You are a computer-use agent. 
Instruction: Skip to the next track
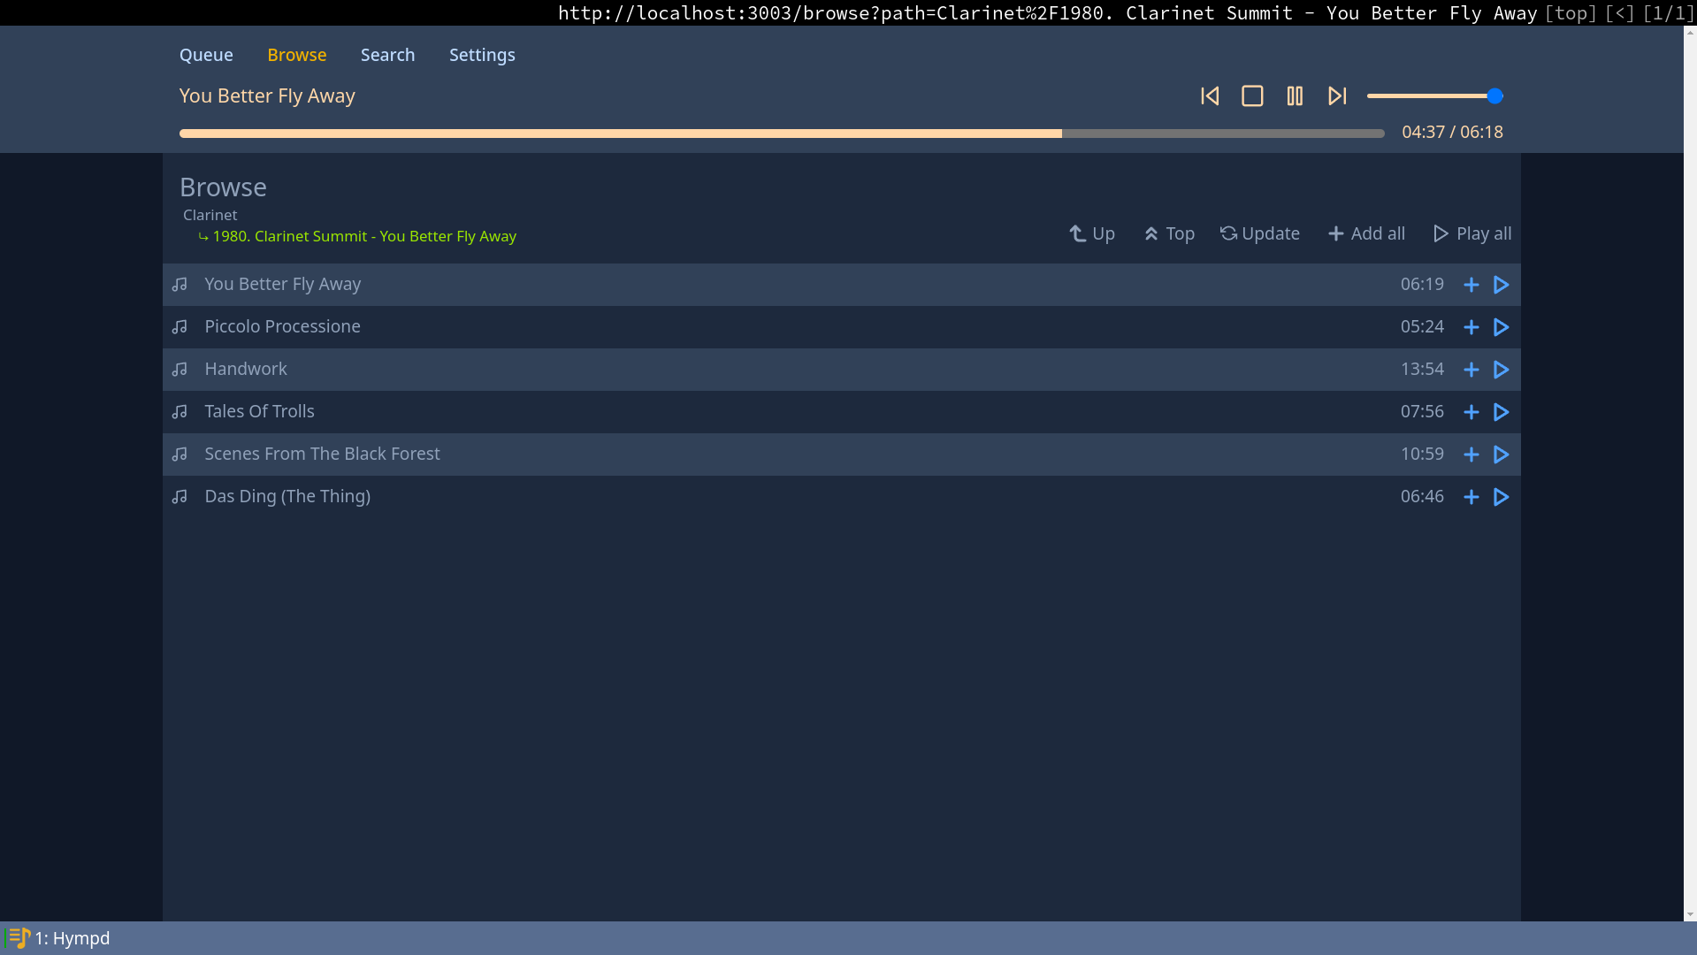[x=1337, y=96]
